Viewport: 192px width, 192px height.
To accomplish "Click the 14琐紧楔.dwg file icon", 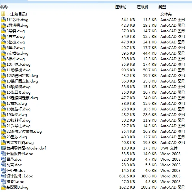I will coord(3,87).
